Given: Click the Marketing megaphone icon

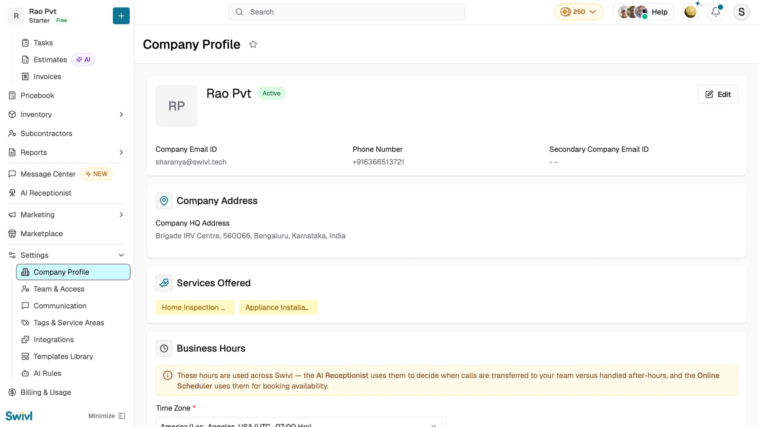Looking at the screenshot, I should 12,215.
